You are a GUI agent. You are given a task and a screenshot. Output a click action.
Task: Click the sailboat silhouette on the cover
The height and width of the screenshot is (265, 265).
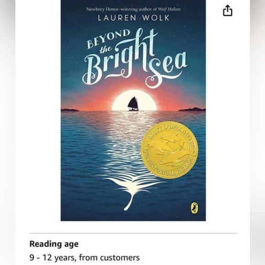[133, 104]
